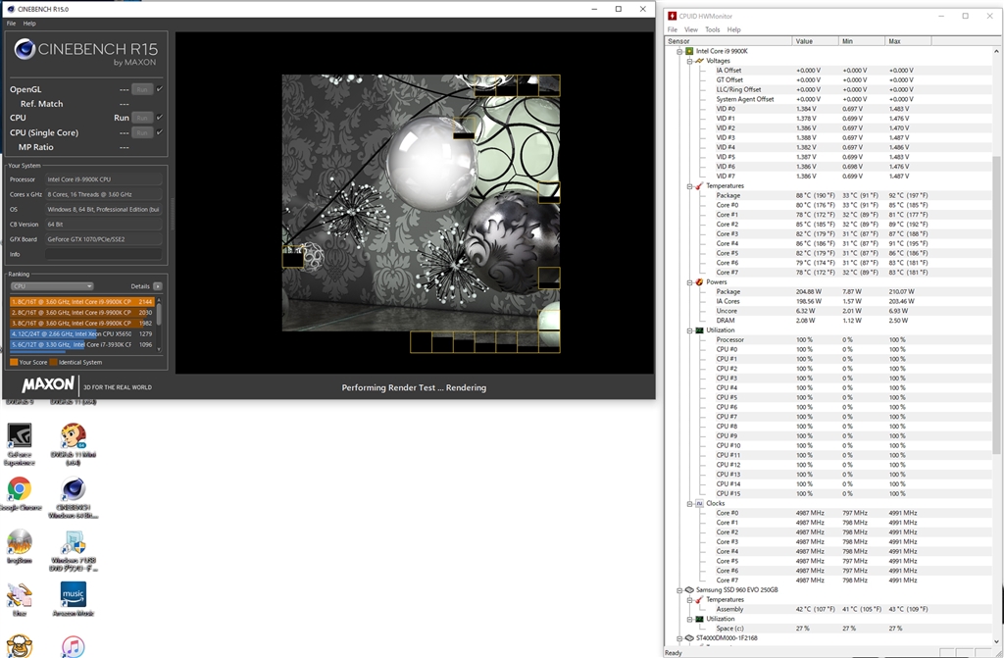Click the MAXON logo in Cinebench footer
Screen dimensions: 1004x658
48,385
